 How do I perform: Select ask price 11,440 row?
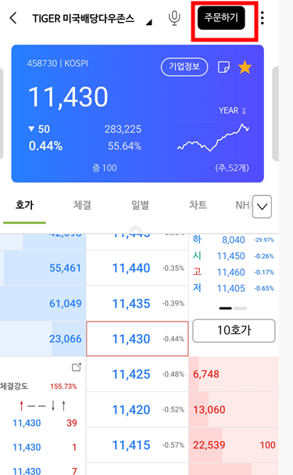138,268
